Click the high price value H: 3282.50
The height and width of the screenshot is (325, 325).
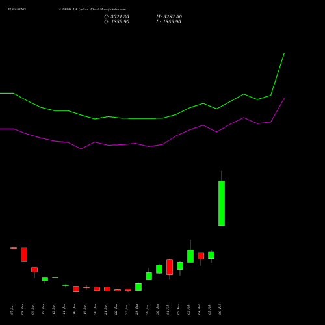tap(169, 17)
